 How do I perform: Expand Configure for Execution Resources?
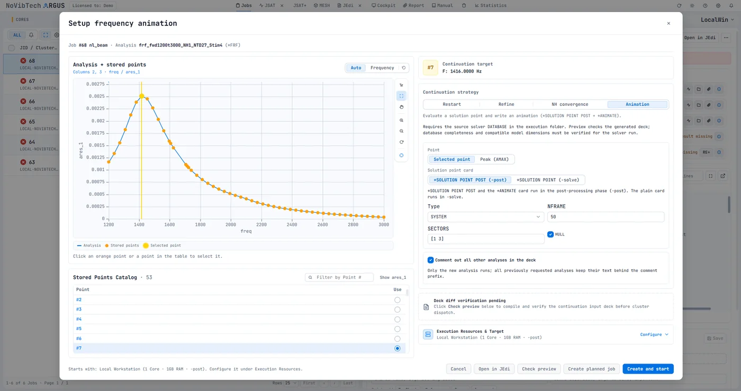654,334
